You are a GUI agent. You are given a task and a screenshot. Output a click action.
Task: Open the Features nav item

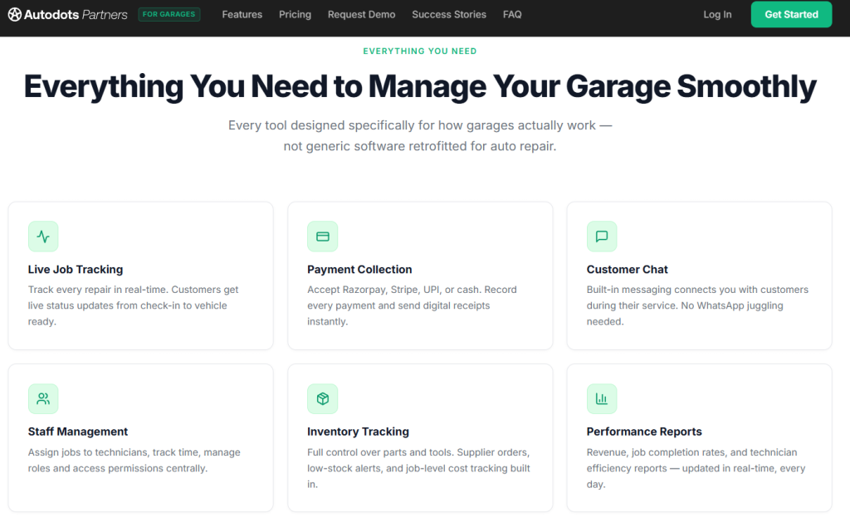tap(242, 14)
